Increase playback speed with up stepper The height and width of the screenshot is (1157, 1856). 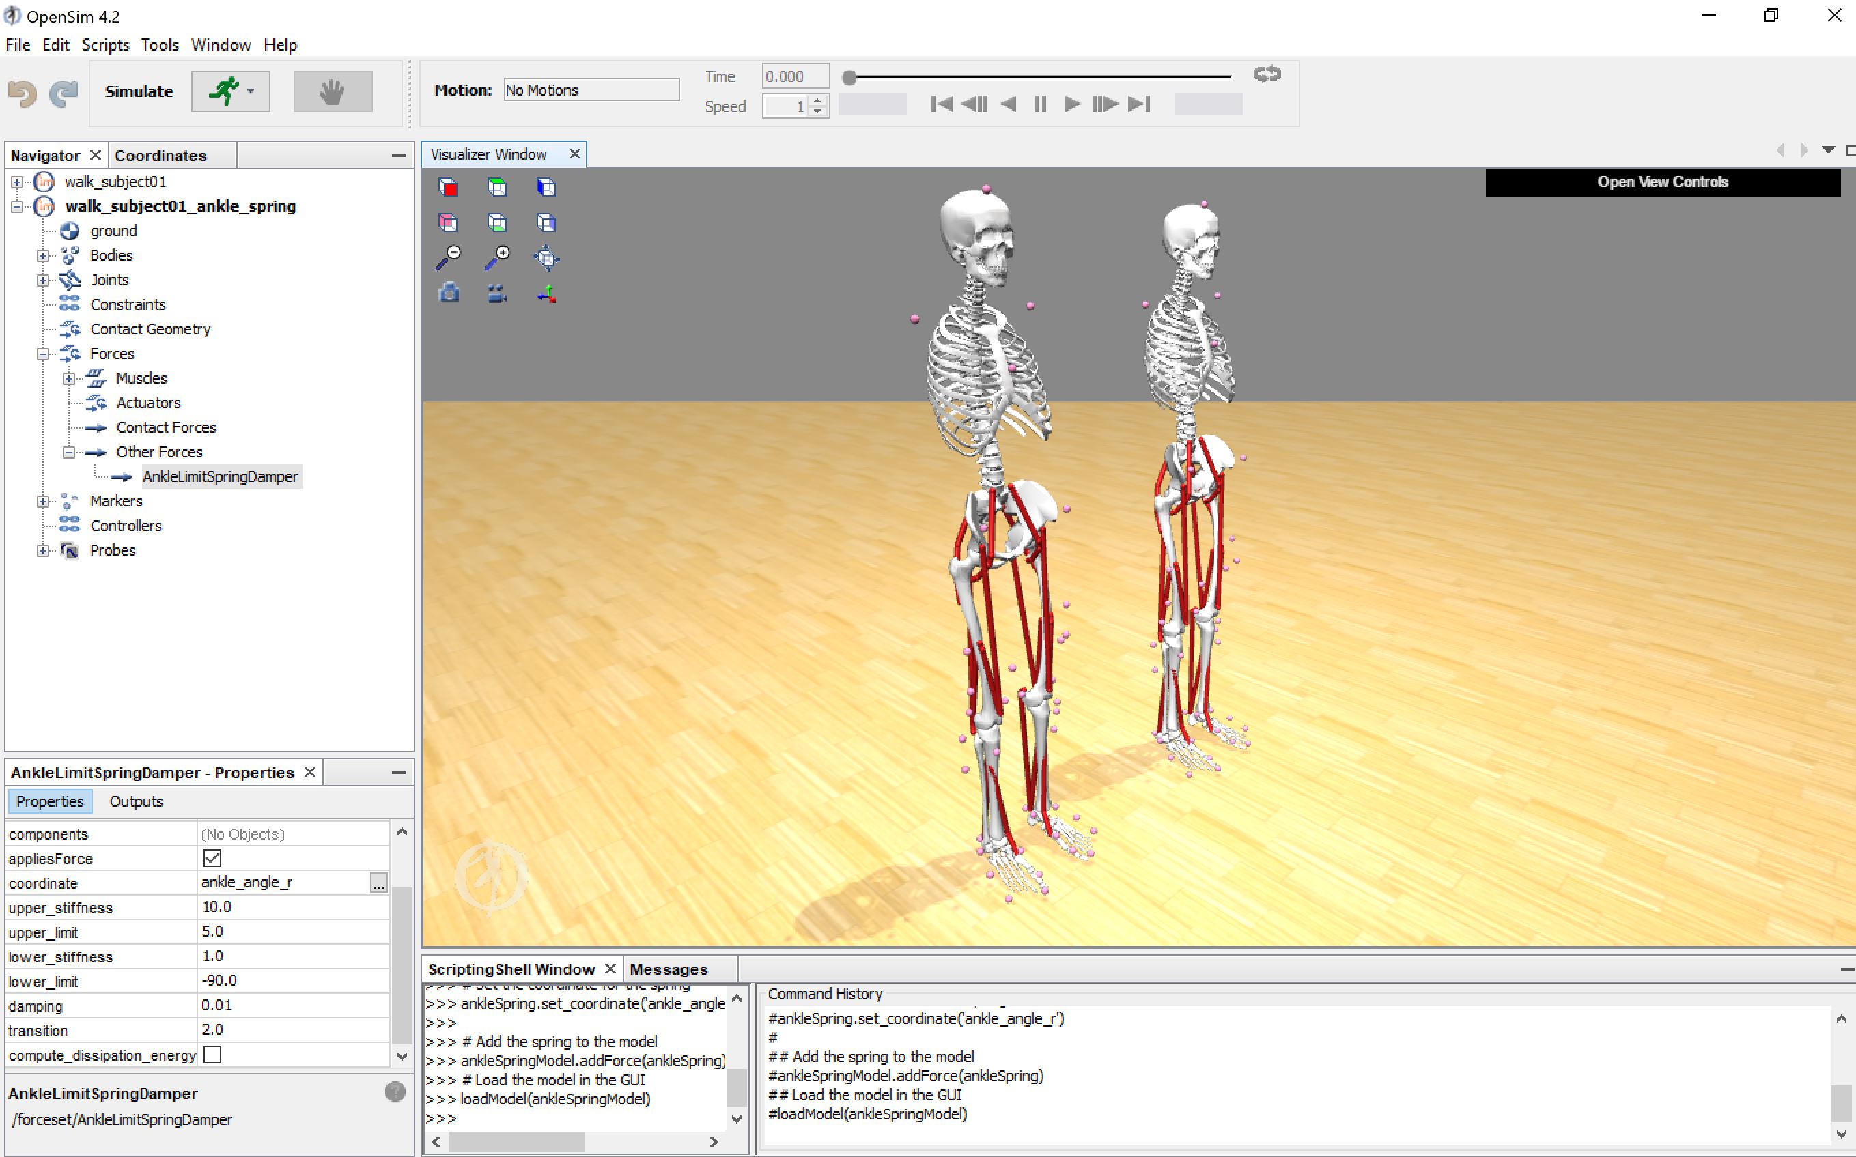click(818, 100)
